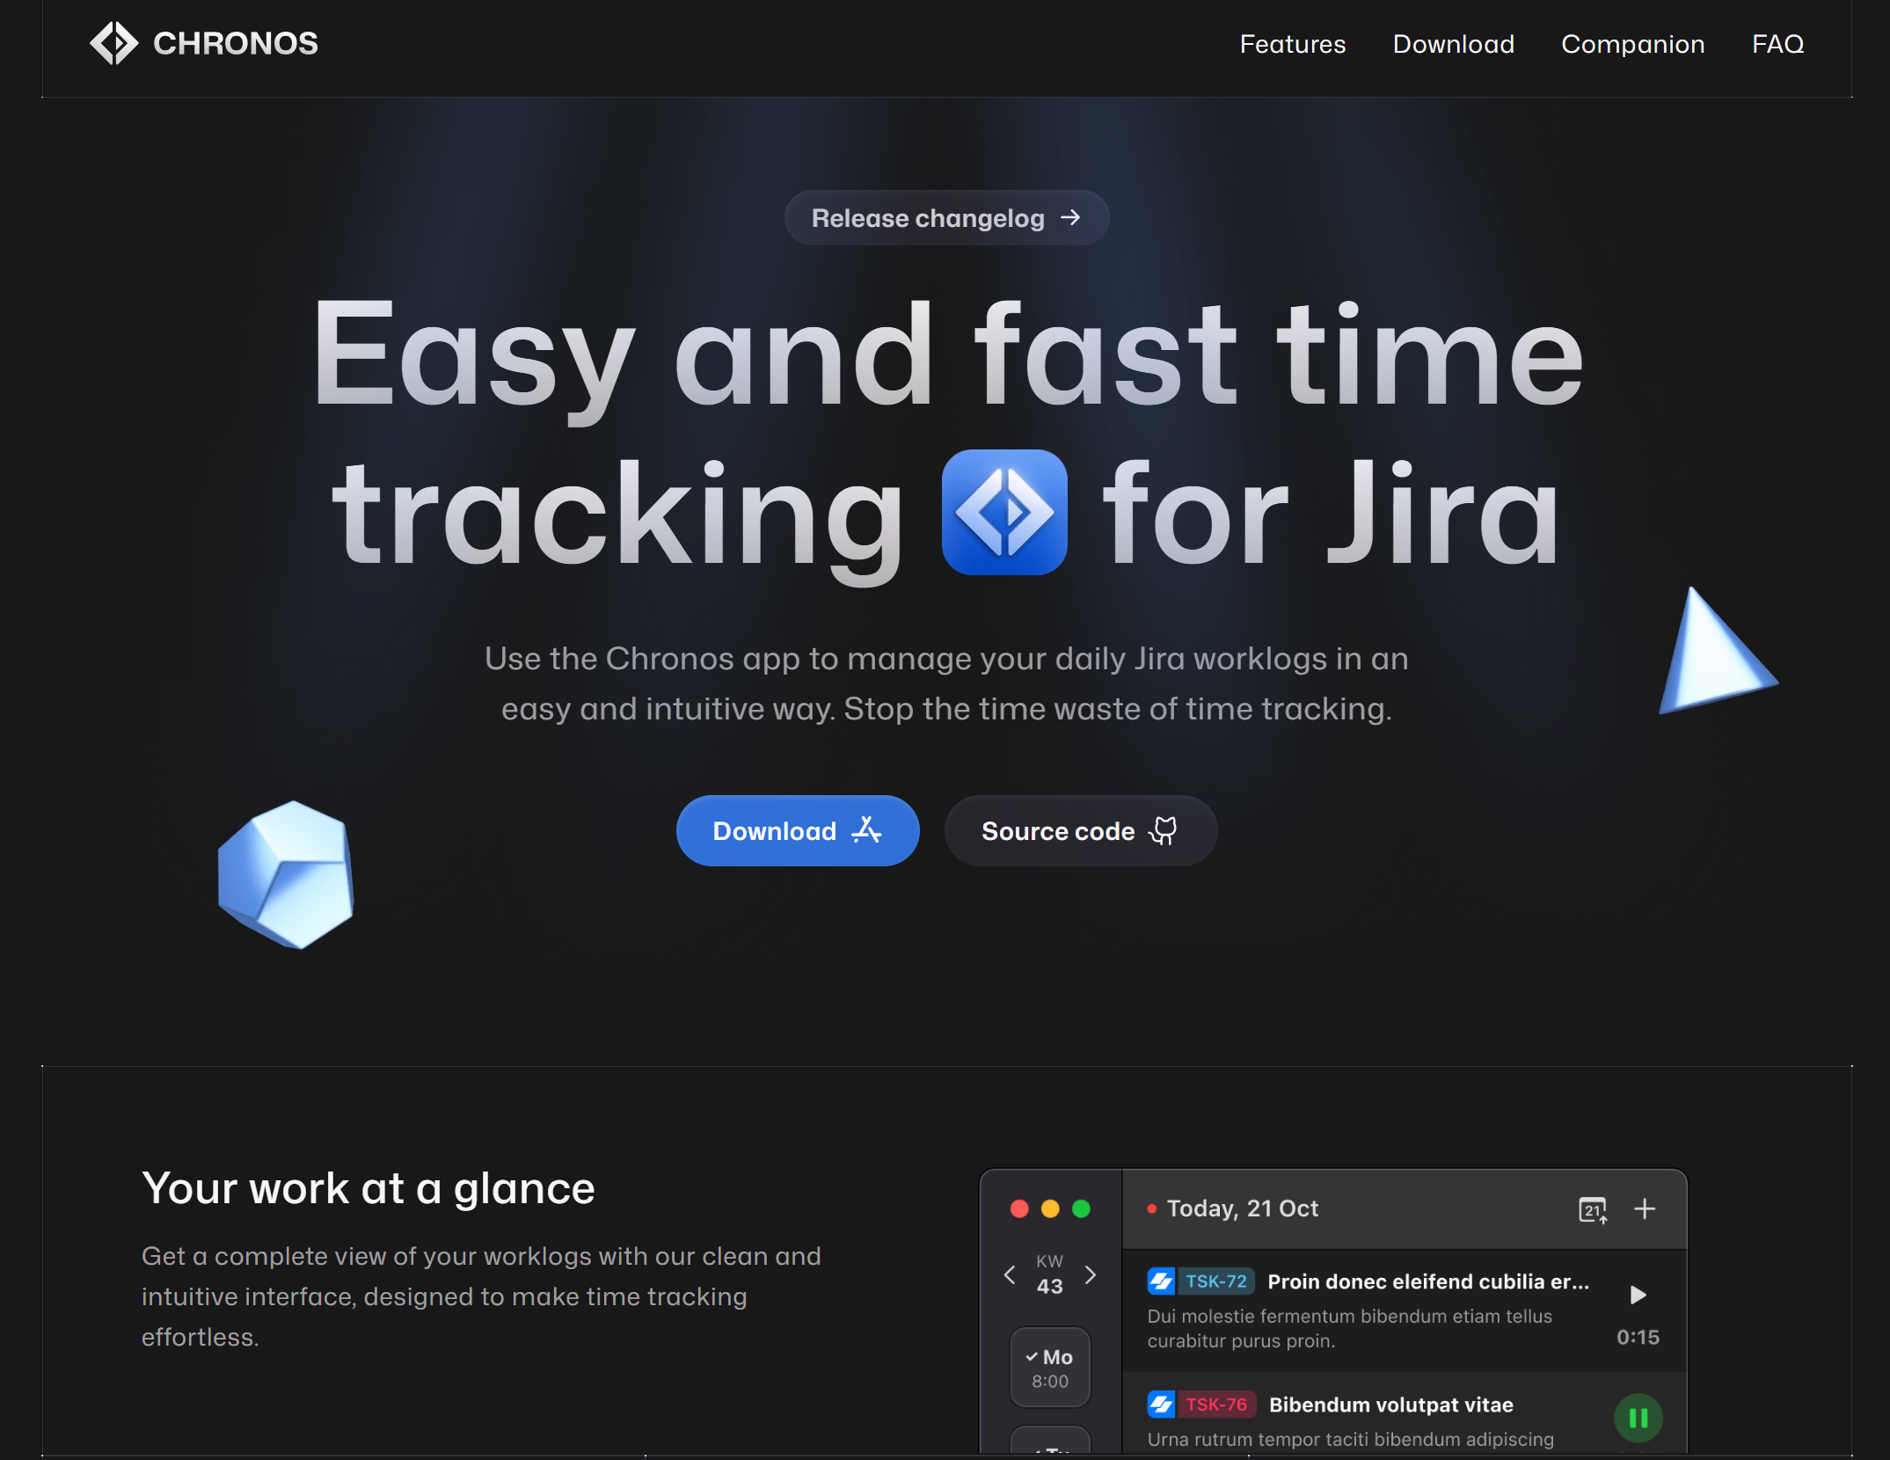1890x1460 pixels.
Task: Click the Today, 21 Oct header
Action: [x=1241, y=1209]
